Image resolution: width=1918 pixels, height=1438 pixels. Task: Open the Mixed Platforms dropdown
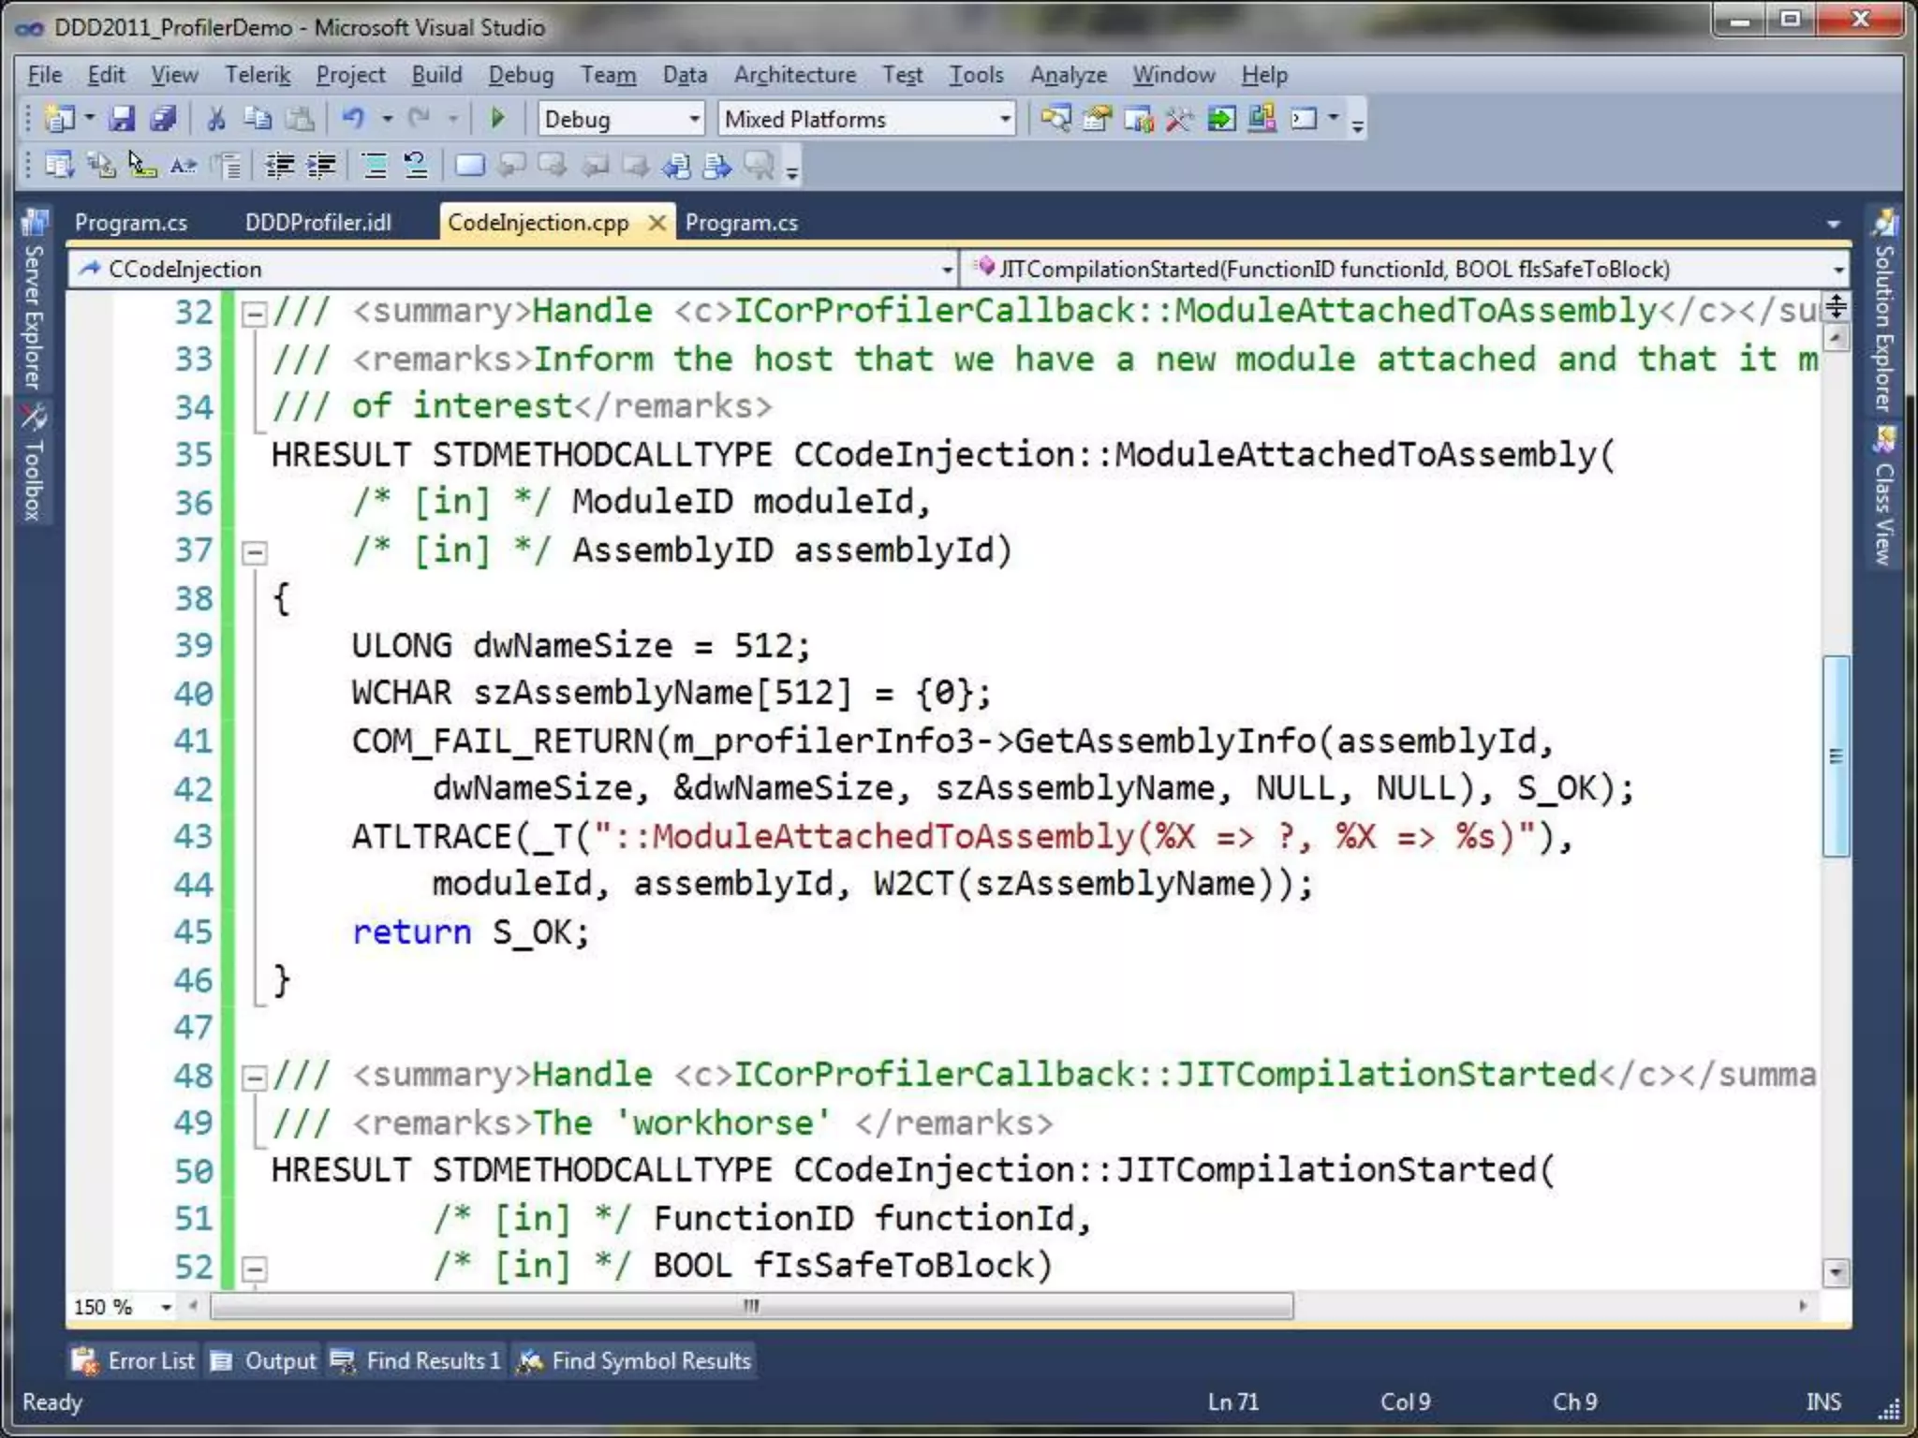tap(1005, 119)
